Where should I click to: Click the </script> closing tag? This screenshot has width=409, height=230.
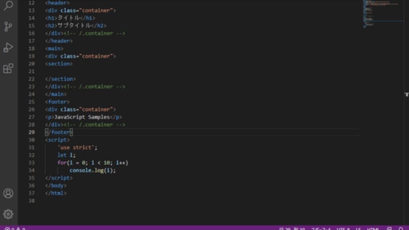click(59, 178)
